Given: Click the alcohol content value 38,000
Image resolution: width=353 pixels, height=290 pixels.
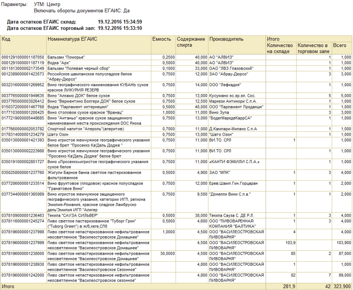Looking at the screenshot, I should [x=201, y=216].
